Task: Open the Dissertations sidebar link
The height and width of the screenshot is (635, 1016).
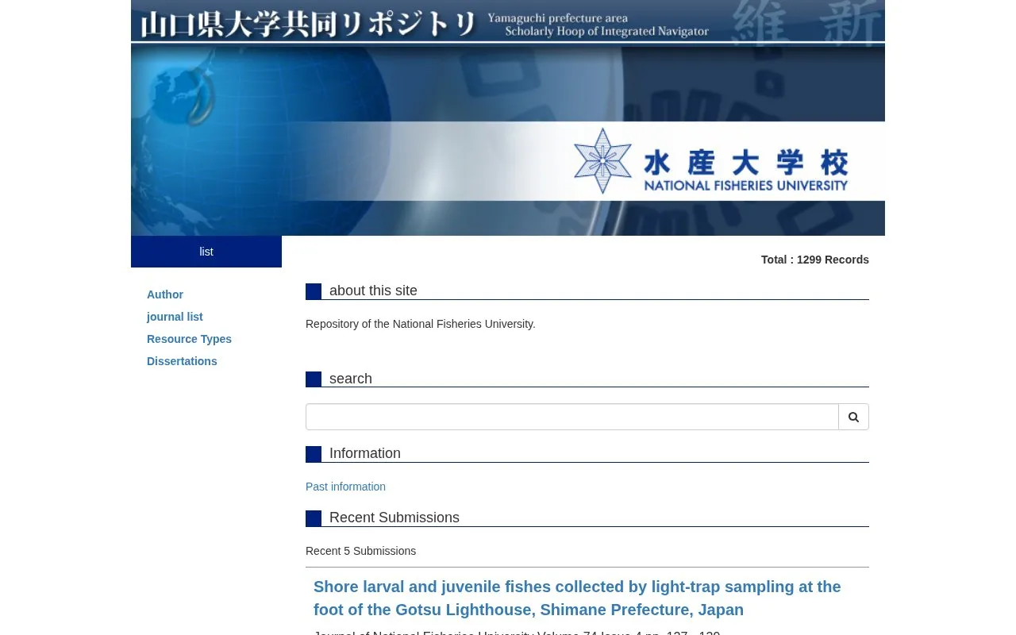Action: coord(182,361)
